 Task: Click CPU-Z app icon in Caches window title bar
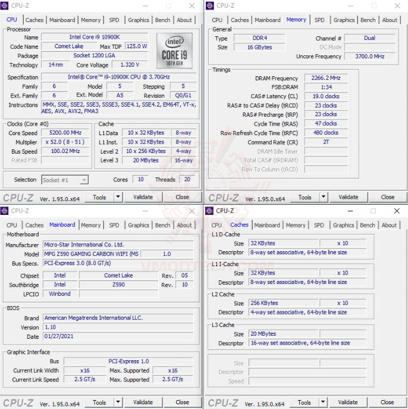(209, 211)
